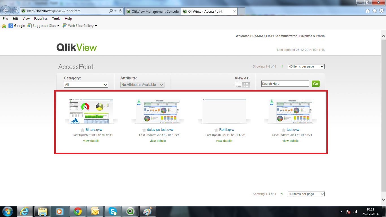Image resolution: width=386 pixels, height=217 pixels.
Task: Click the blank Rohit.qvw thumbnail
Action: click(224, 111)
